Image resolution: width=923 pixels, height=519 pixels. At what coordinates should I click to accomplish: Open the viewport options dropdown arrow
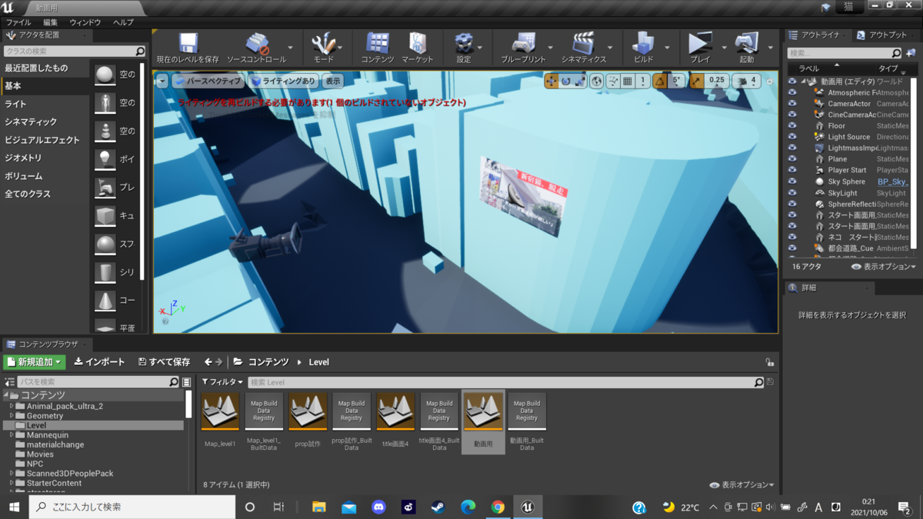(x=162, y=81)
